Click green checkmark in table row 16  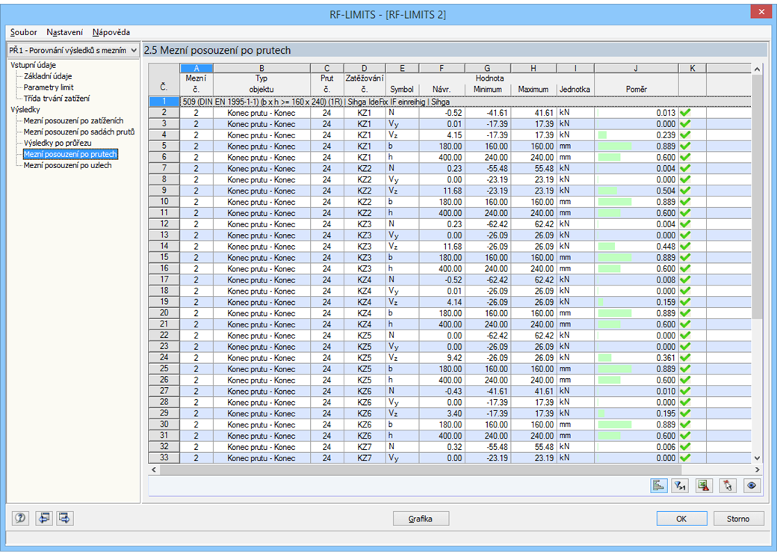pyautogui.click(x=685, y=269)
